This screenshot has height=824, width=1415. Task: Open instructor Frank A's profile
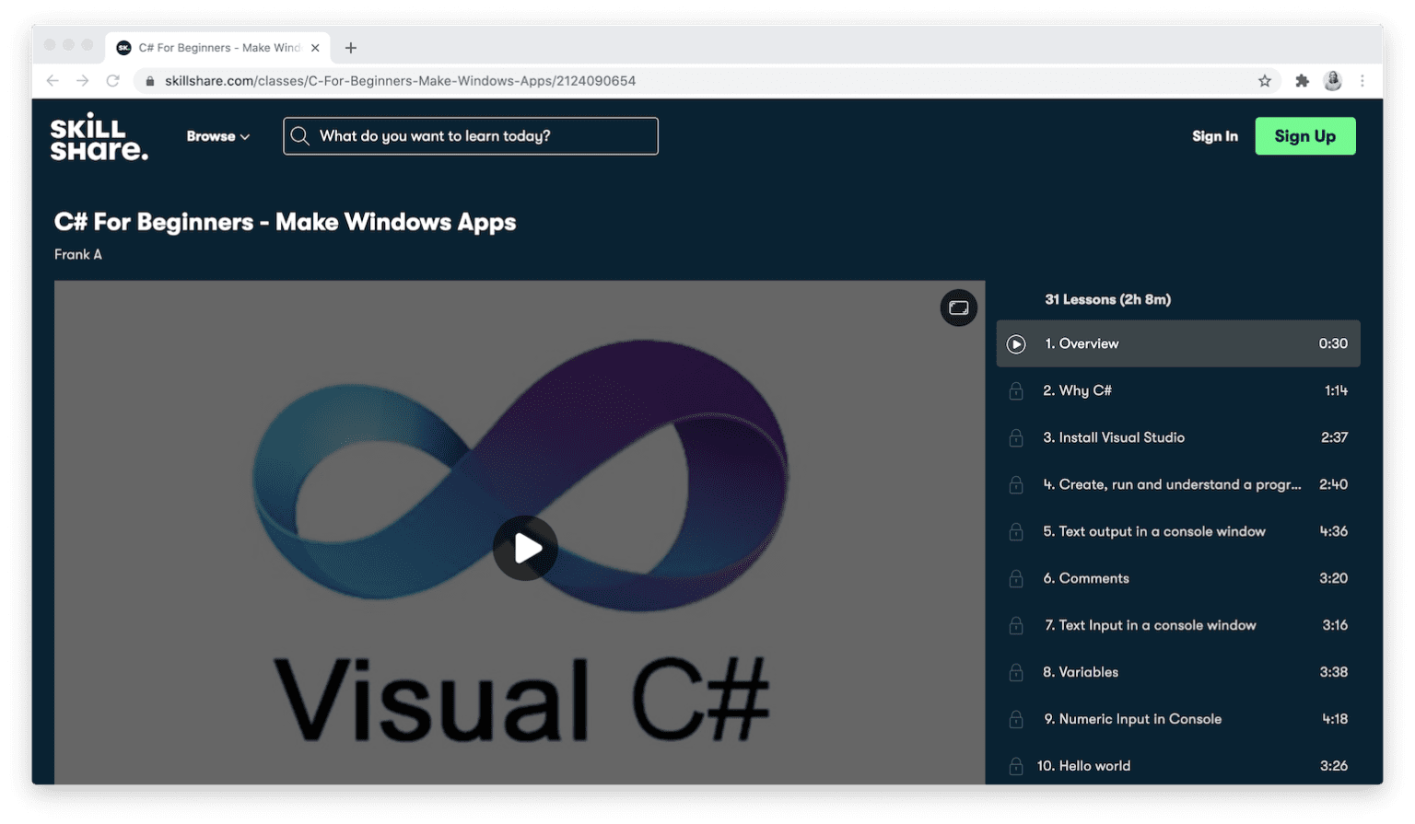78,254
